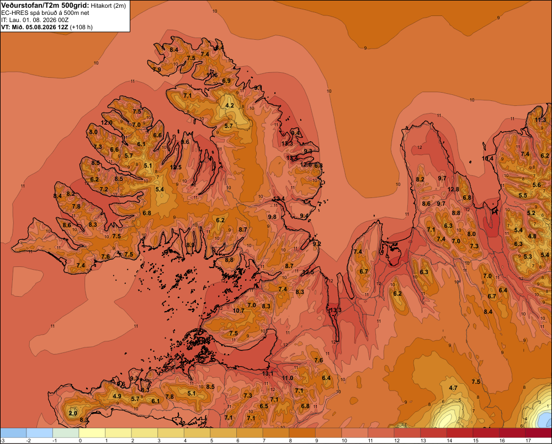Viewport: 552px width, 444px height.
Task: Select the 12.8 temperature label on the northern peninsula
Action: pyautogui.click(x=453, y=189)
